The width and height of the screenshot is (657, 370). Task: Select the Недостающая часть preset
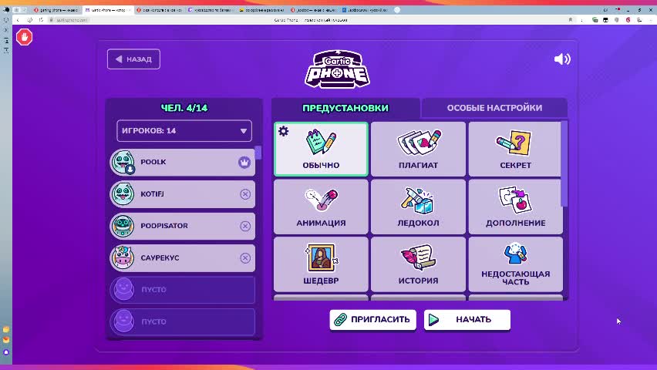(515, 264)
